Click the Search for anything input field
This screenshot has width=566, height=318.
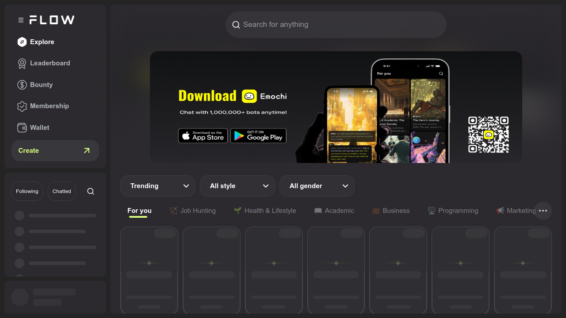point(336,25)
